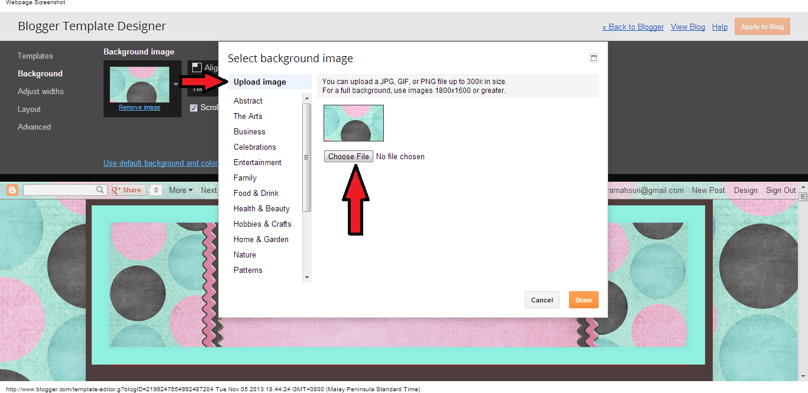The image size is (808, 393).
Task: Select The Arts category
Action: point(248,116)
